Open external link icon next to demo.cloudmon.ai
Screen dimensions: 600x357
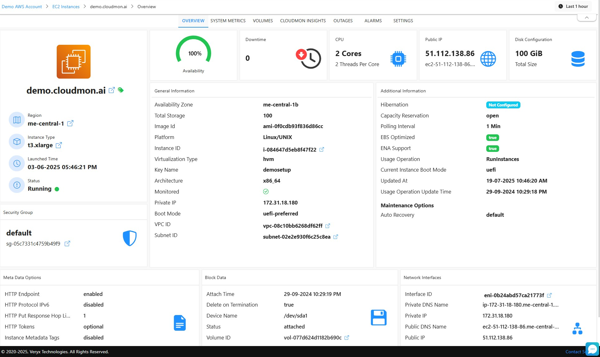112,90
